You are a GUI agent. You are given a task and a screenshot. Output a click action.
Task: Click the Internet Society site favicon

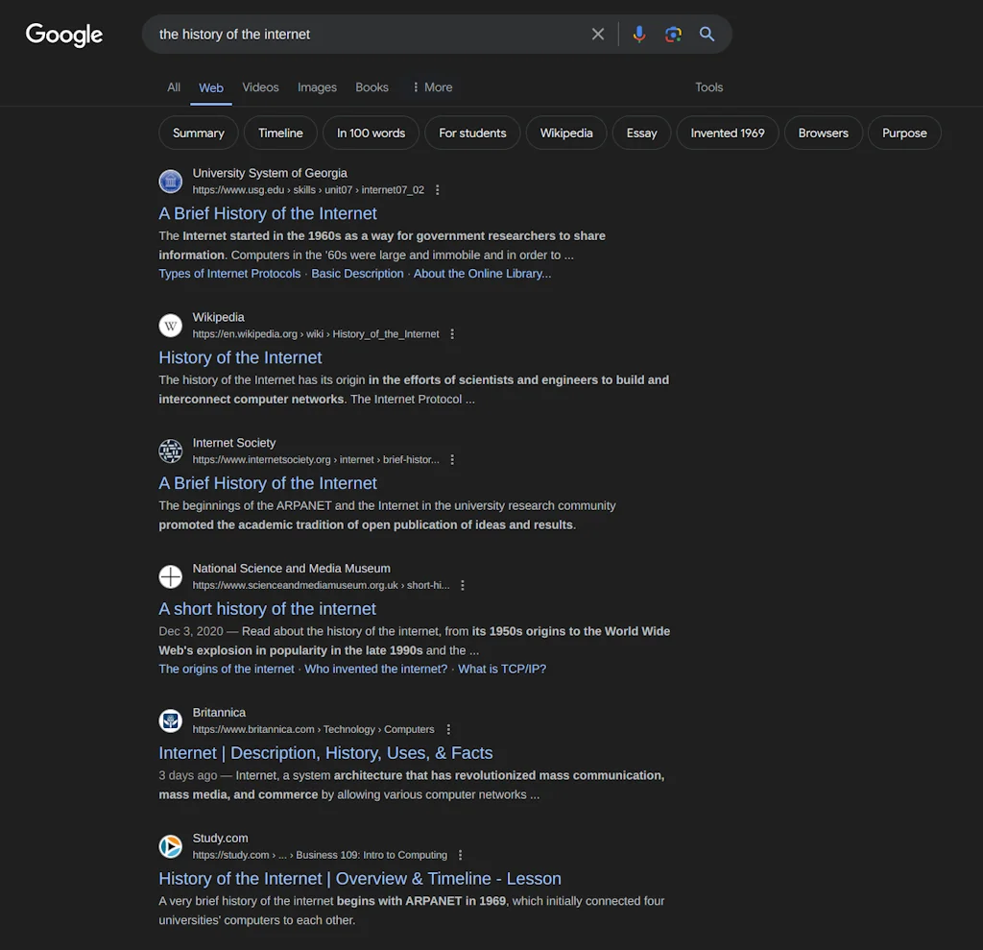[x=170, y=451]
